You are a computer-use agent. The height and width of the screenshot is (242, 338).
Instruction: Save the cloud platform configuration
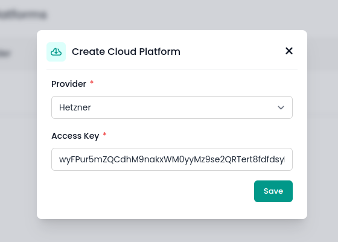tap(273, 191)
